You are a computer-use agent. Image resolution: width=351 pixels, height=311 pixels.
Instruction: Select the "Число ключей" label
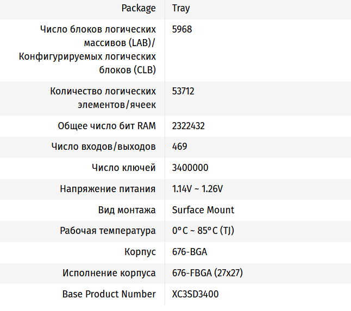pyautogui.click(x=124, y=168)
